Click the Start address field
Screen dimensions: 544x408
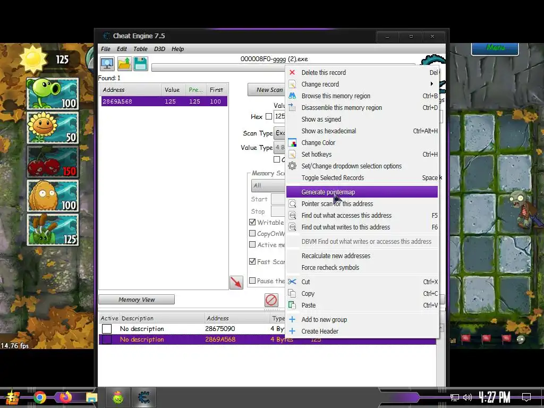point(278,199)
